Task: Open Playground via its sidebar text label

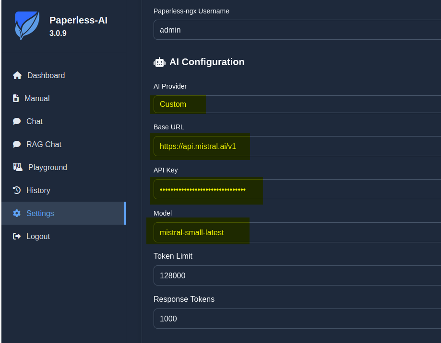Action: pyautogui.click(x=48, y=167)
